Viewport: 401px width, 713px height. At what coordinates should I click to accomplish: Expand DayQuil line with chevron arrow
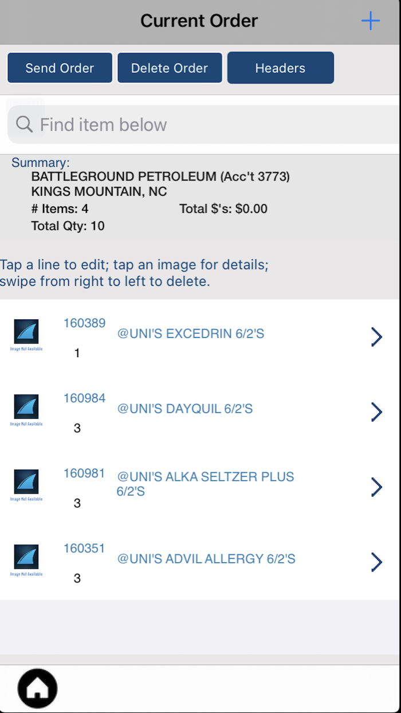point(376,412)
